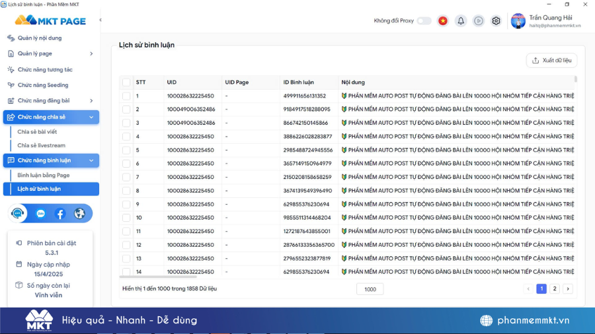Go to page 2 of results
The height and width of the screenshot is (334, 595).
pos(555,289)
